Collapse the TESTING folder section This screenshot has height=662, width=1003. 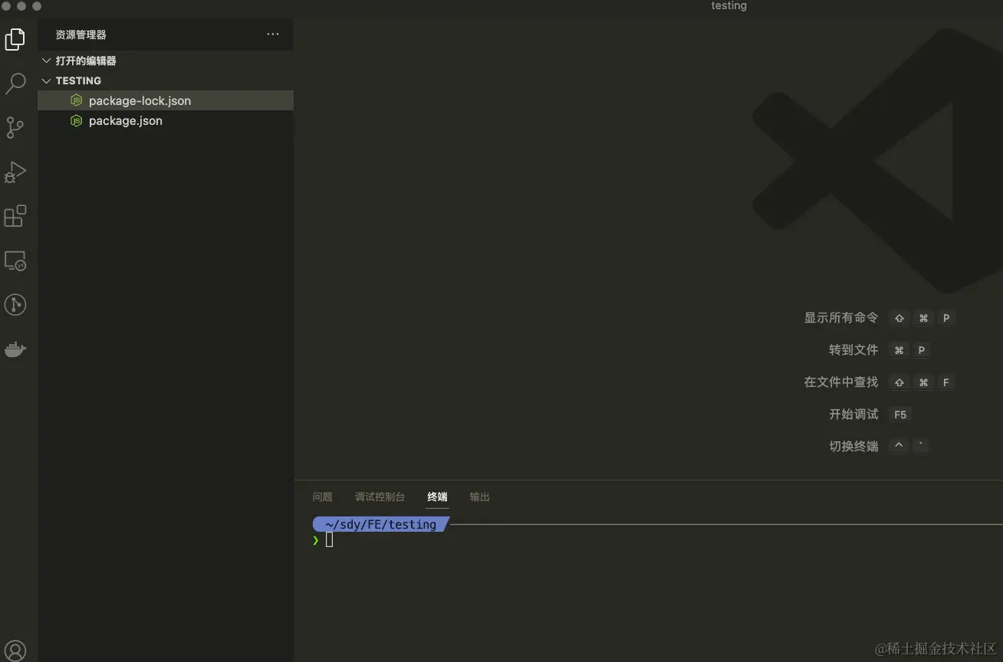pyautogui.click(x=47, y=80)
